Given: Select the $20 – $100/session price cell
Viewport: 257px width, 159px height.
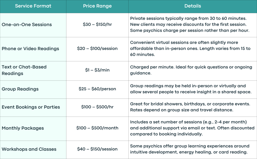Looking at the screenshot, I should click(97, 49).
